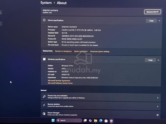Collapse the Device specifications section
This screenshot has width=166, height=124.
pos(159,21)
